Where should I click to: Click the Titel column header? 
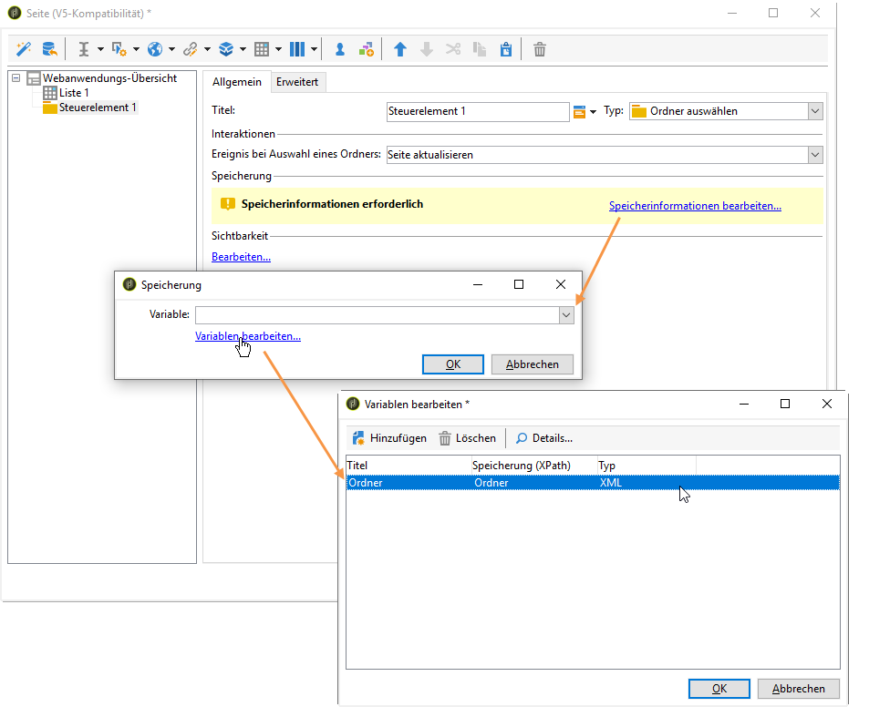pos(409,466)
